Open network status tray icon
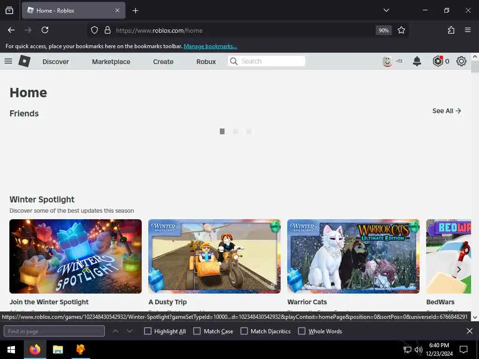Image resolution: width=479 pixels, height=359 pixels. [x=407, y=350]
